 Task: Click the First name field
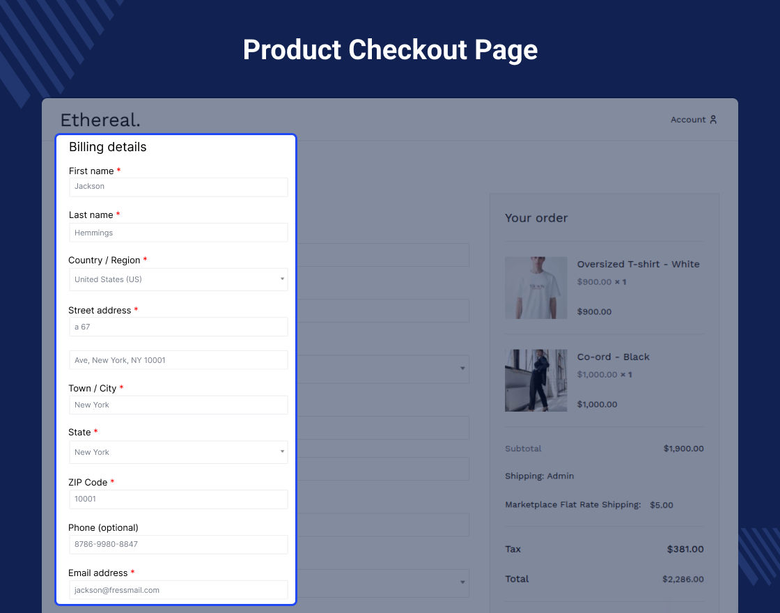178,187
